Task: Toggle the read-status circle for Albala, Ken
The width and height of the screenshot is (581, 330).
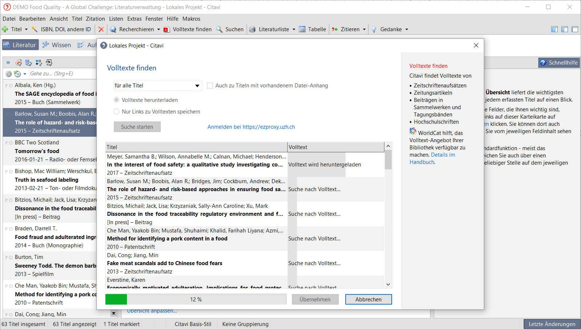Action: (11, 86)
